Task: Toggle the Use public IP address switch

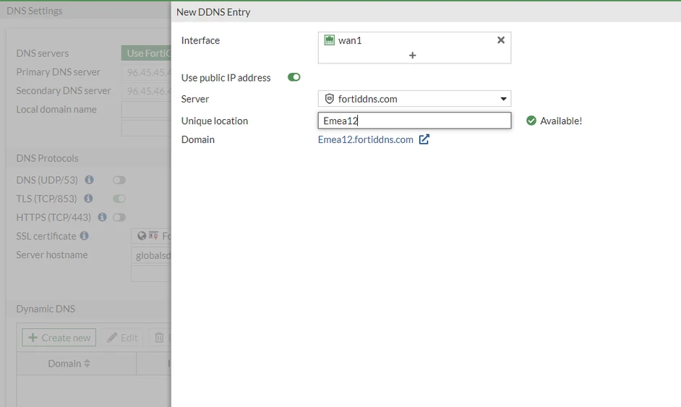Action: pyautogui.click(x=294, y=77)
